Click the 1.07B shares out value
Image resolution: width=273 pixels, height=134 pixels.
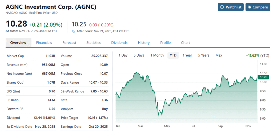point(51,82)
